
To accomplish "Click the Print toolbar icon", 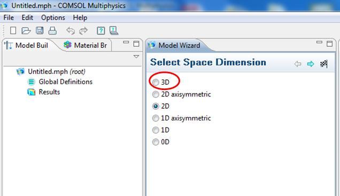I will [52, 31].
